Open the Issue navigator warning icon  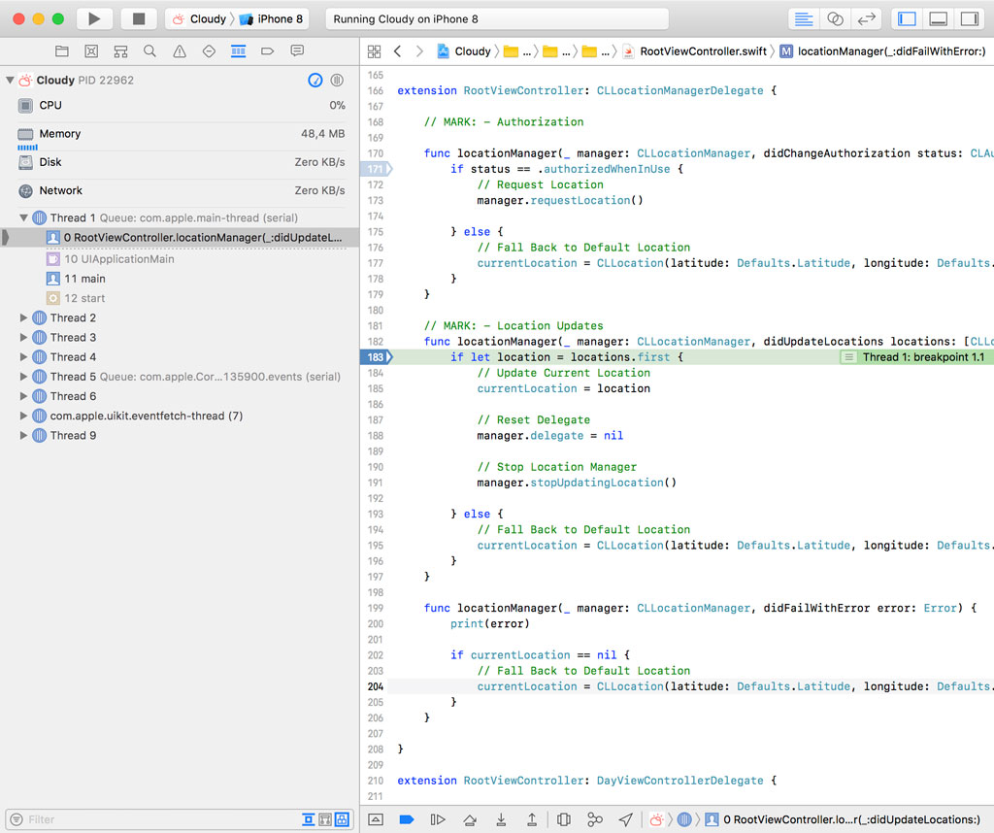point(180,50)
